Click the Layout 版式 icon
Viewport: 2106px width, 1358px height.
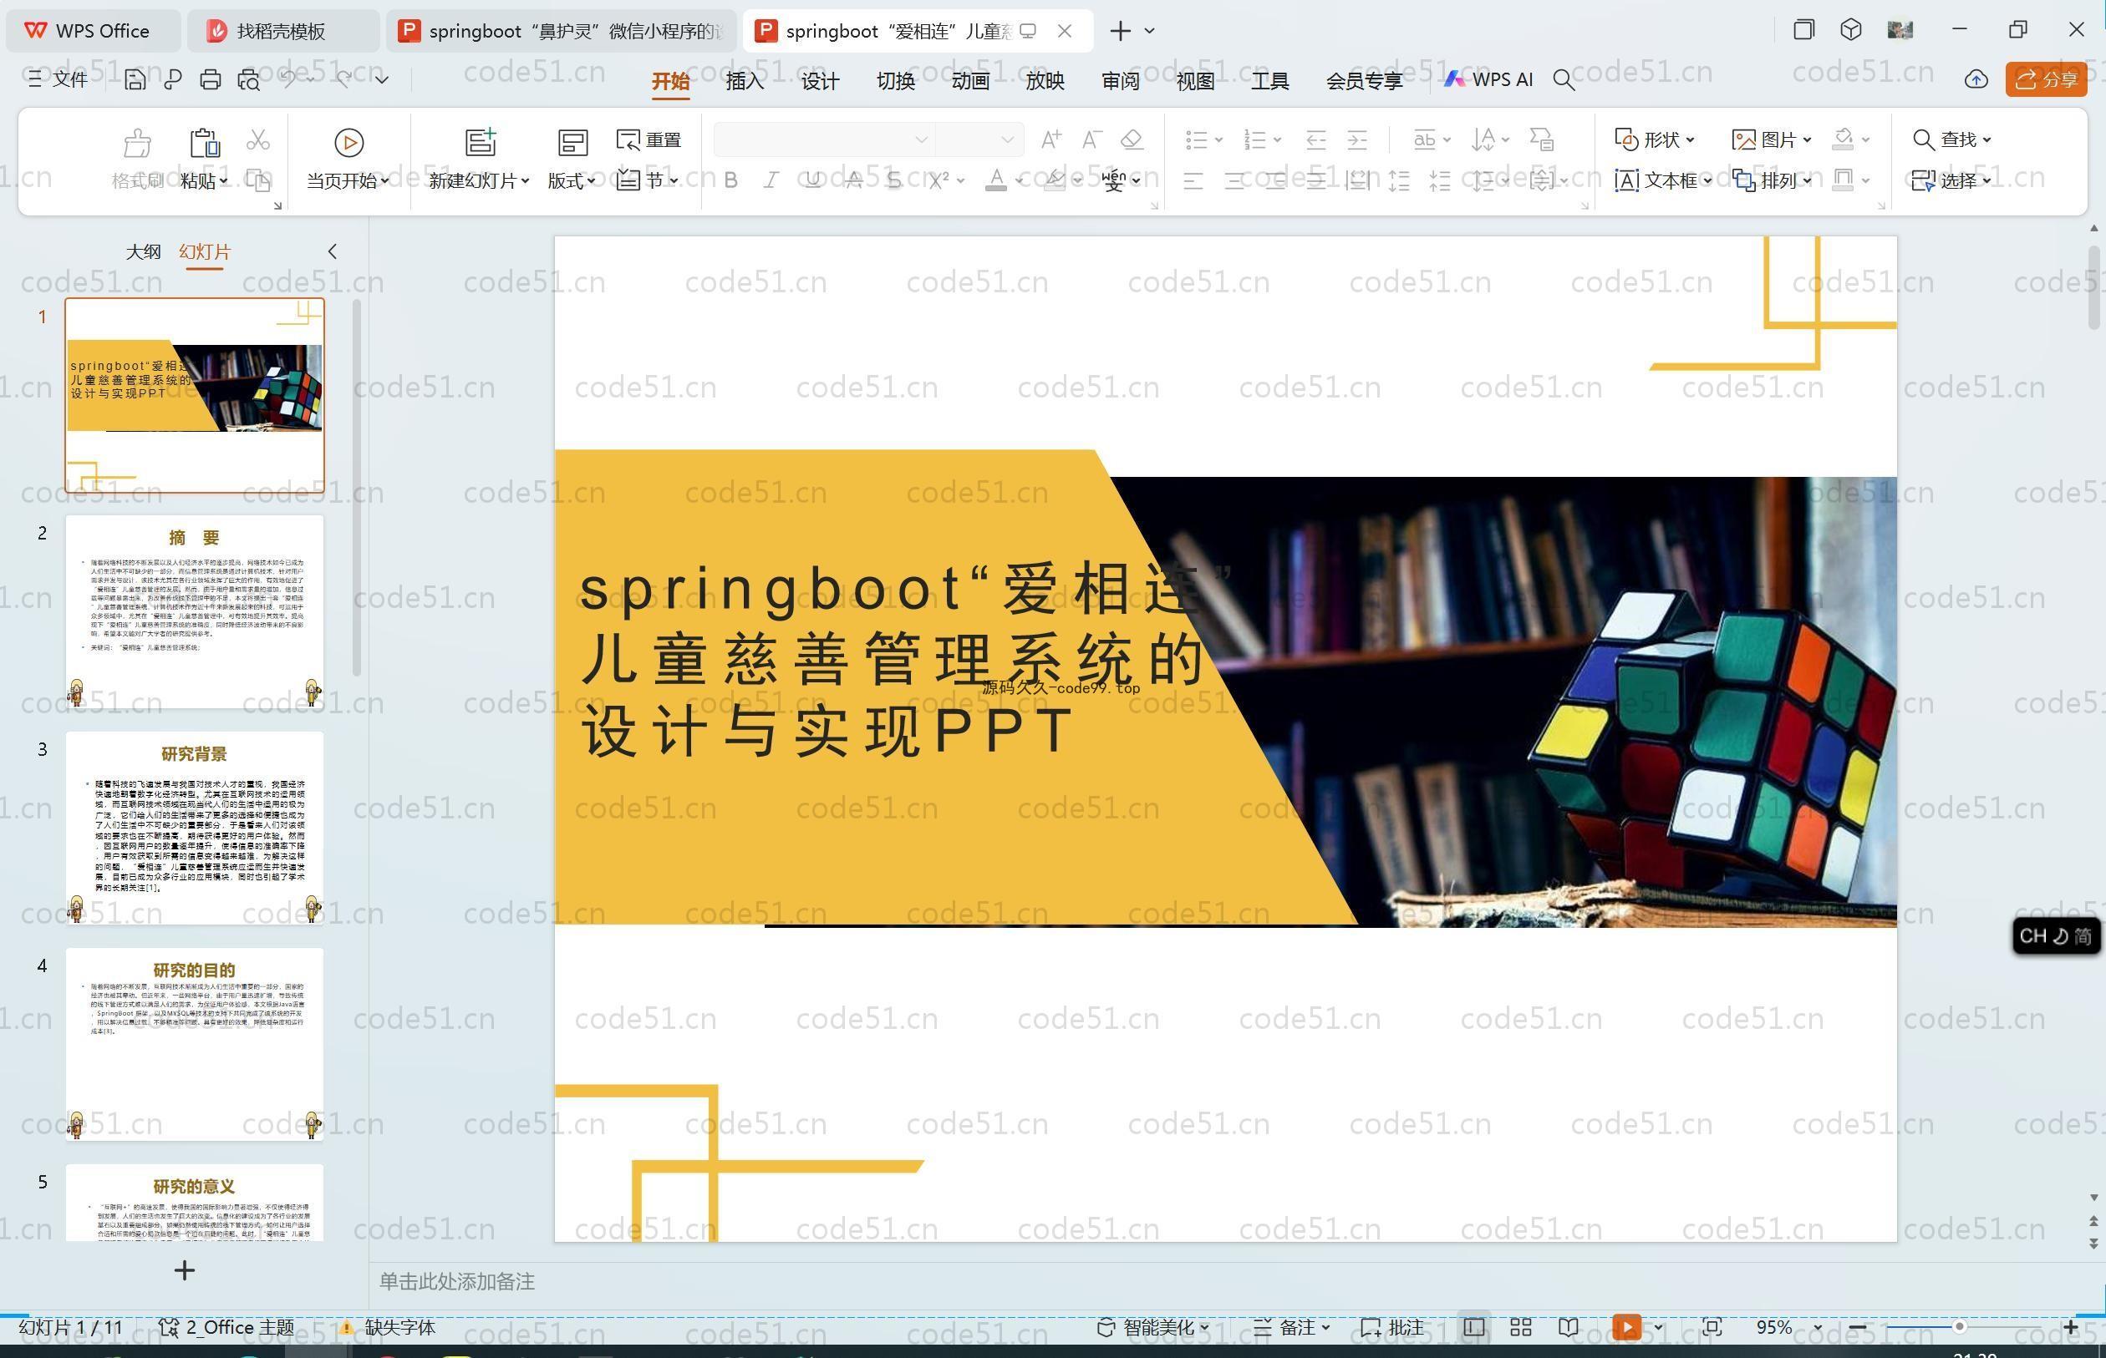[572, 142]
